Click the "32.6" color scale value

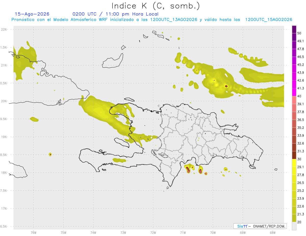(x=301, y=143)
